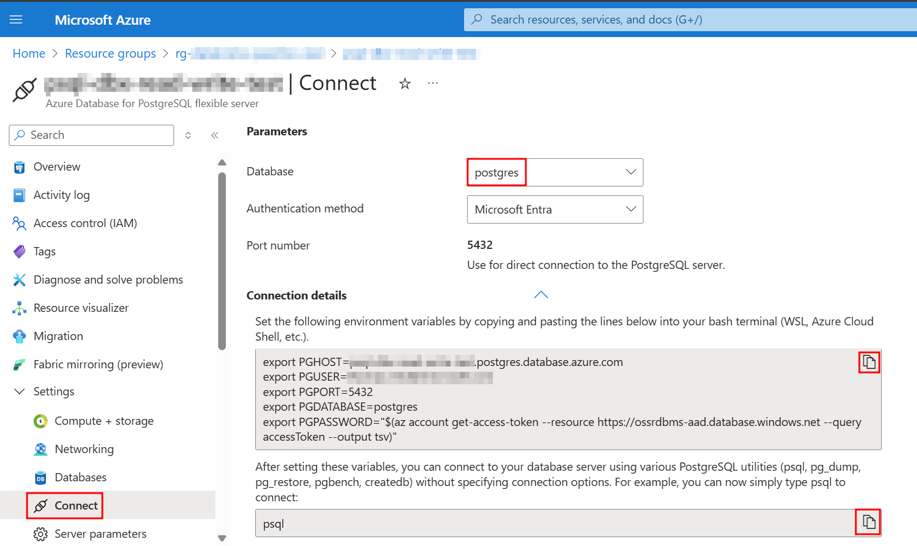Image resolution: width=917 pixels, height=546 pixels.
Task: Open Resource groups breadcrumb
Action: [110, 54]
